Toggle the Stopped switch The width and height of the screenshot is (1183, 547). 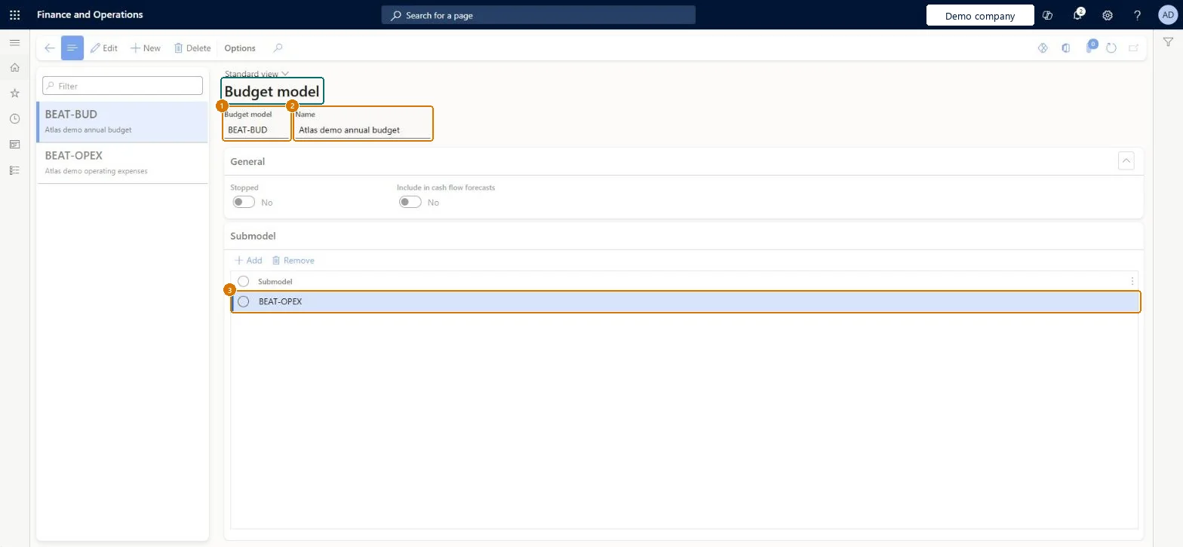tap(244, 202)
